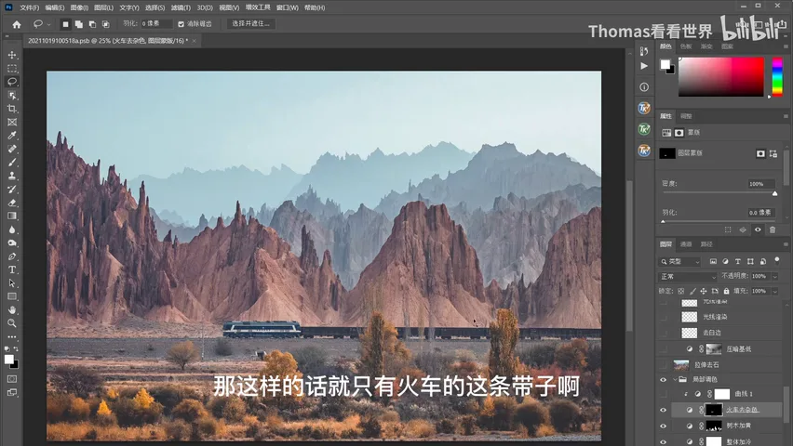This screenshot has height=446, width=793.
Task: Open the Info panel icon
Action: tap(644, 86)
